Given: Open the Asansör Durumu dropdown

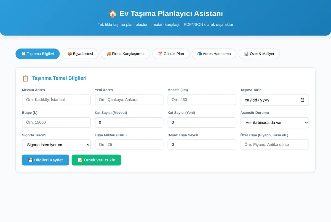Looking at the screenshot, I should (x=275, y=123).
